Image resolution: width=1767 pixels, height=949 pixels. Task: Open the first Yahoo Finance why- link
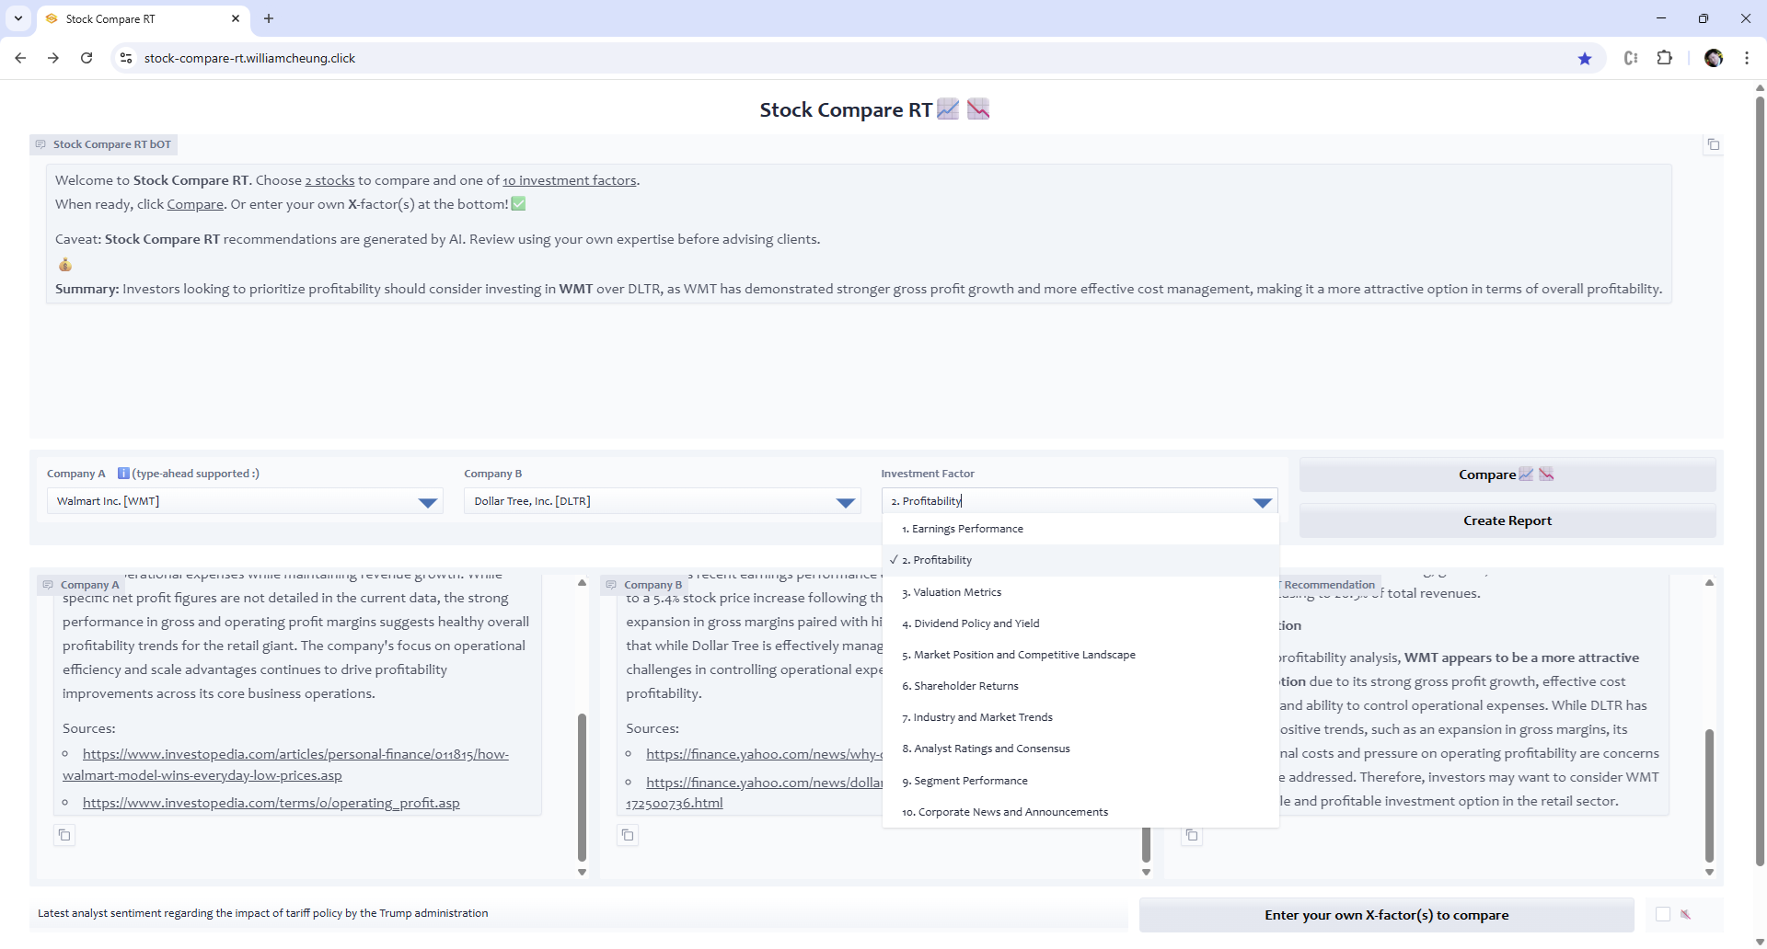pos(764,754)
